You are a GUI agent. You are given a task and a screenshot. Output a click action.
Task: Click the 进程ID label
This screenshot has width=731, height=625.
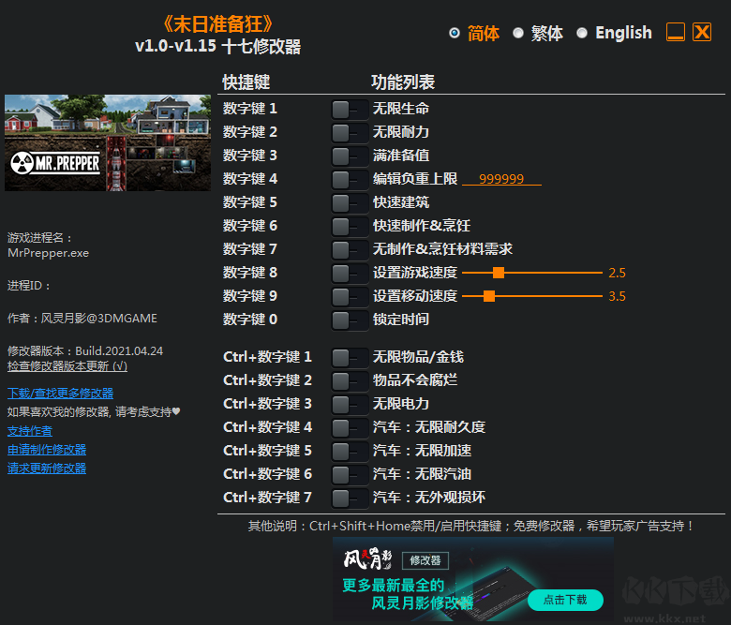(28, 286)
